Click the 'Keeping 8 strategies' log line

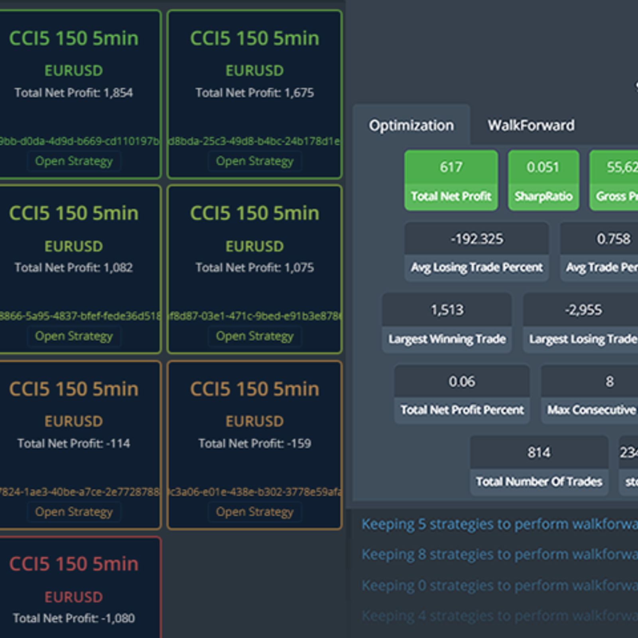(500, 554)
